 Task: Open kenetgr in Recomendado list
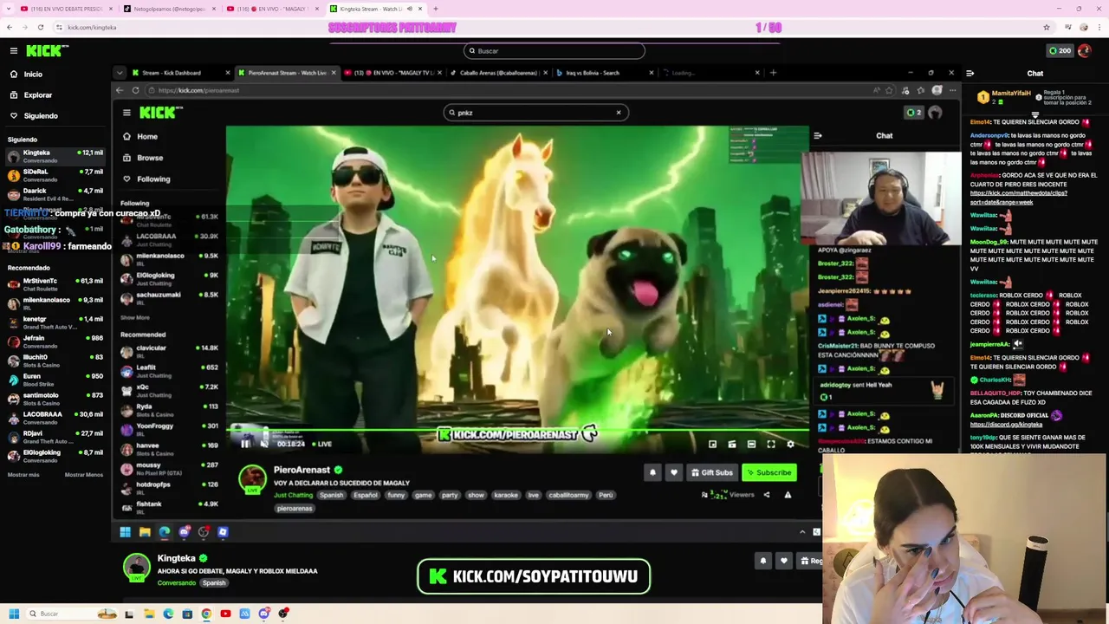[55, 322]
